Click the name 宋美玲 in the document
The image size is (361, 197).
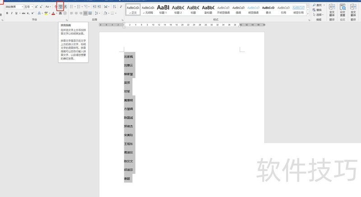pos(129,135)
